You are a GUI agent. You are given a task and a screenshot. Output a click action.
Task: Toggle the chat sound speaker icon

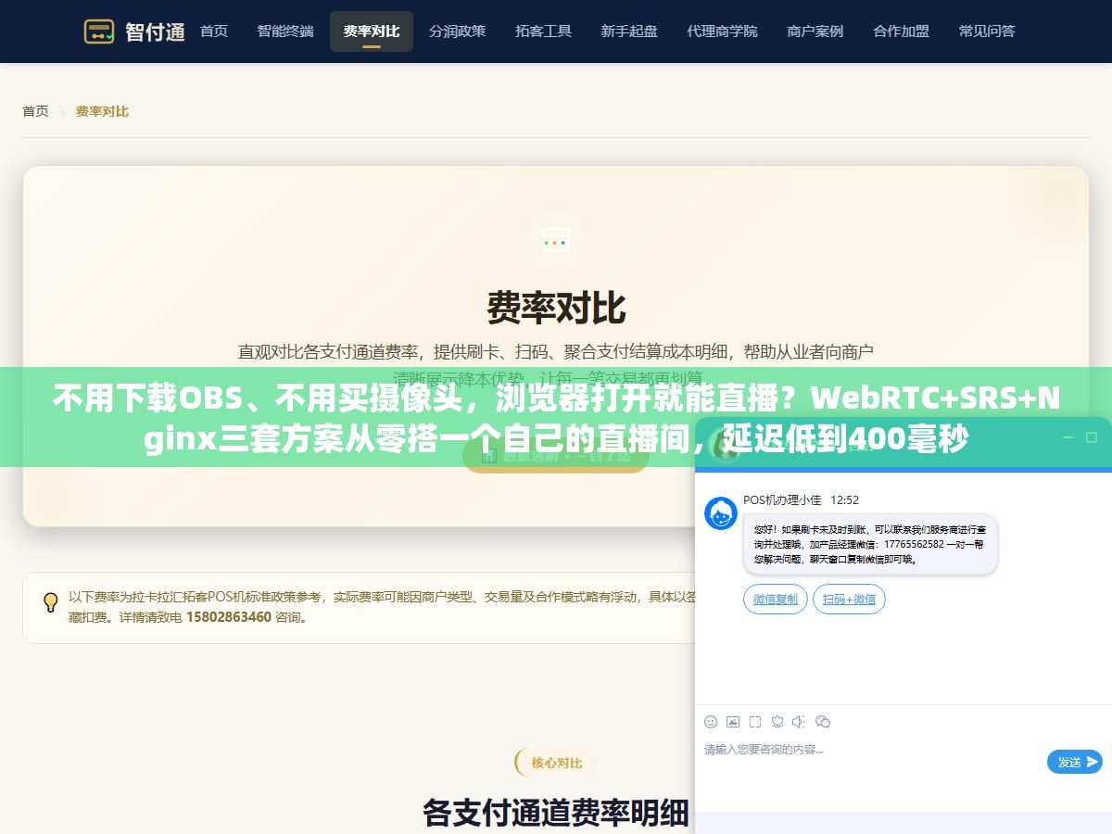799,722
